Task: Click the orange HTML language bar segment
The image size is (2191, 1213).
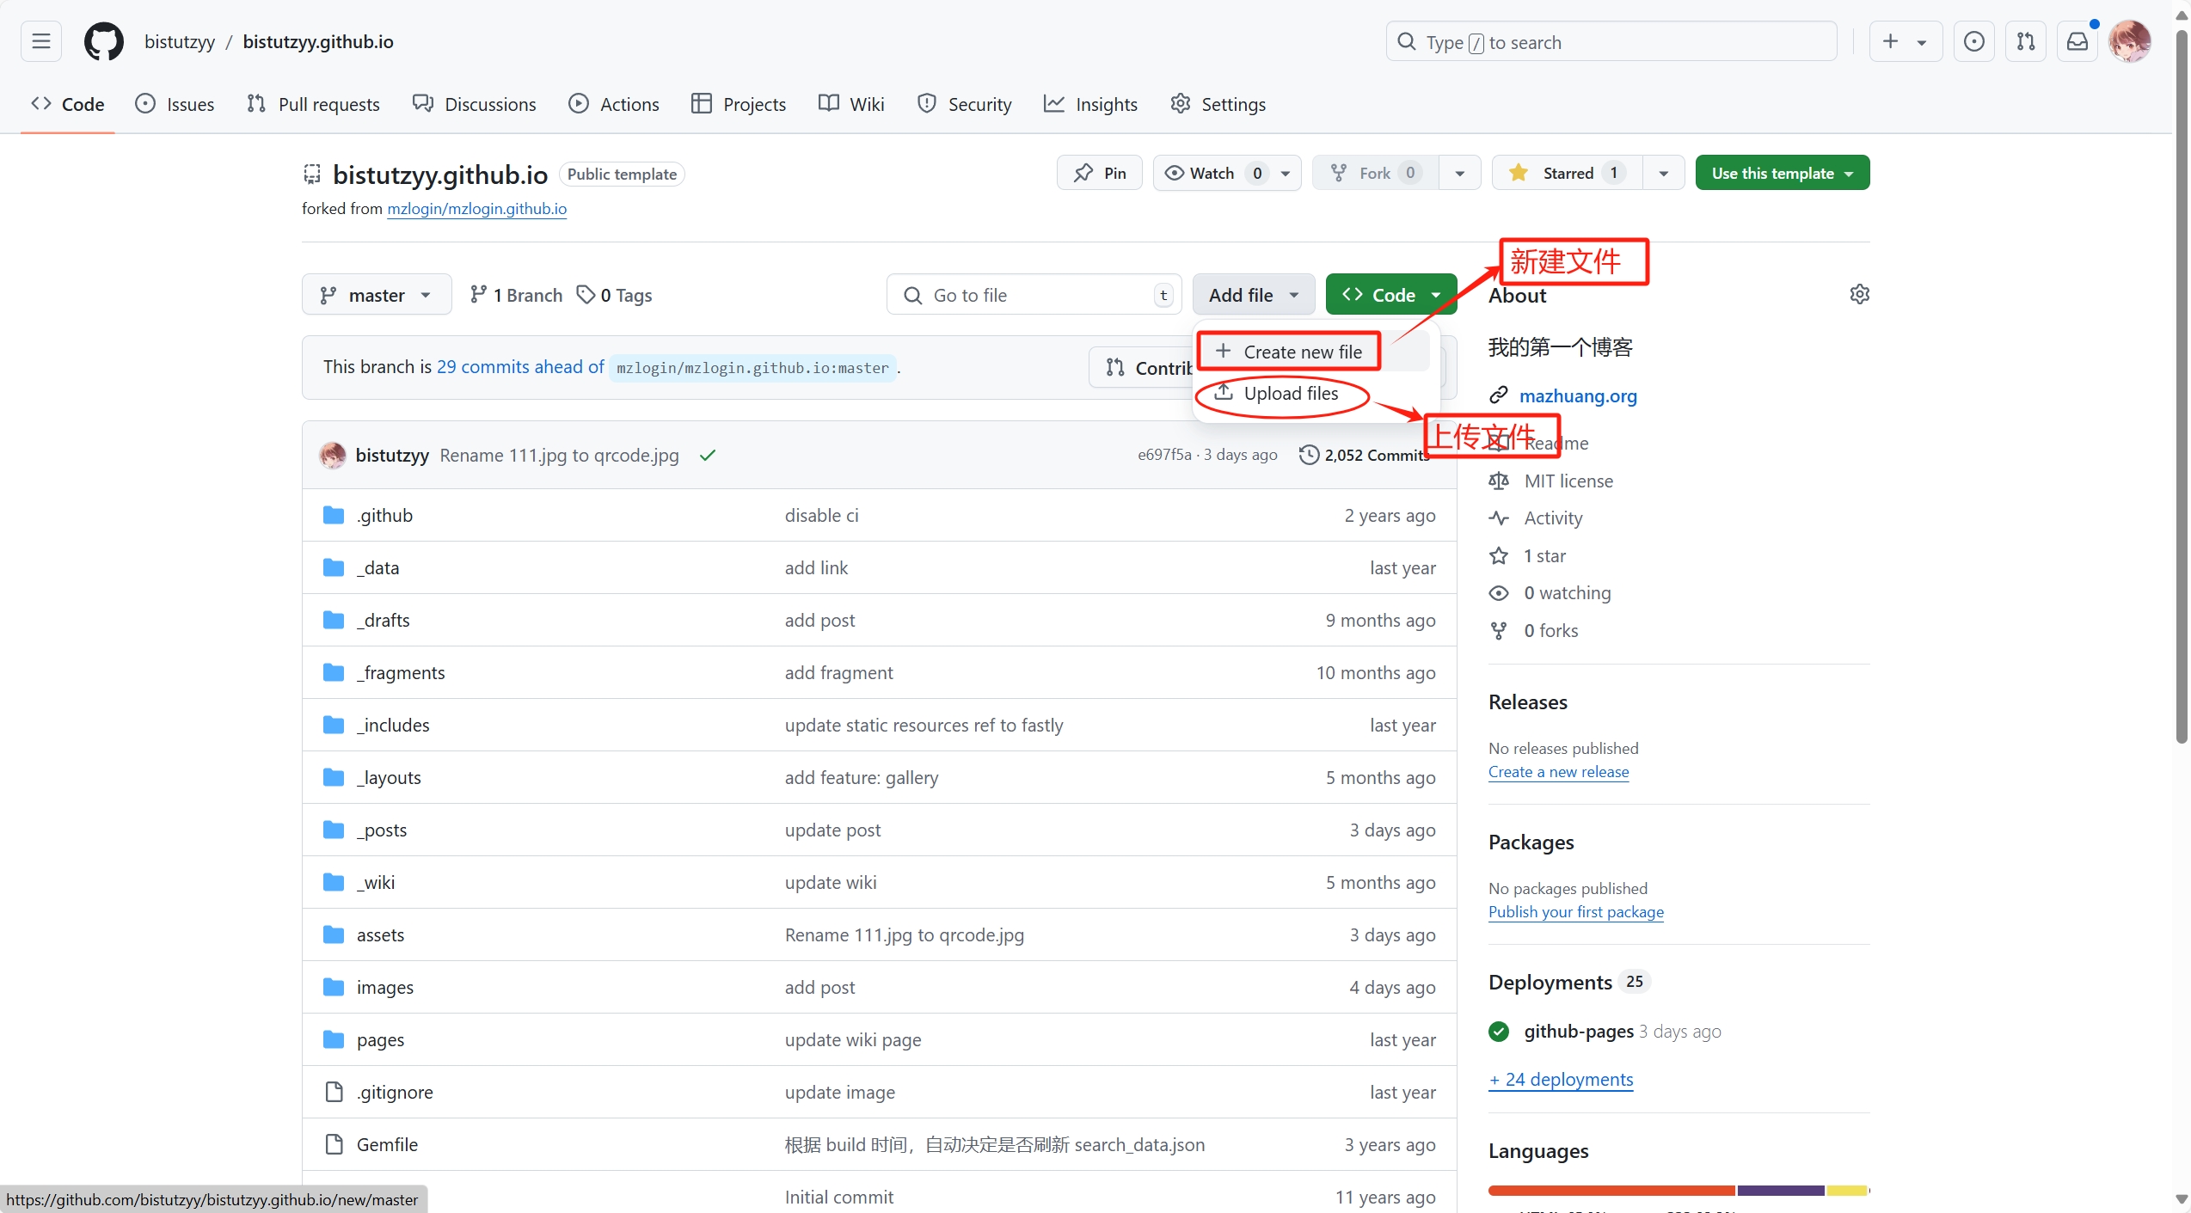Action: (x=1611, y=1190)
